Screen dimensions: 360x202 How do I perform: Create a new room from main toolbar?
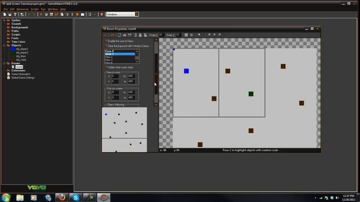(83, 15)
